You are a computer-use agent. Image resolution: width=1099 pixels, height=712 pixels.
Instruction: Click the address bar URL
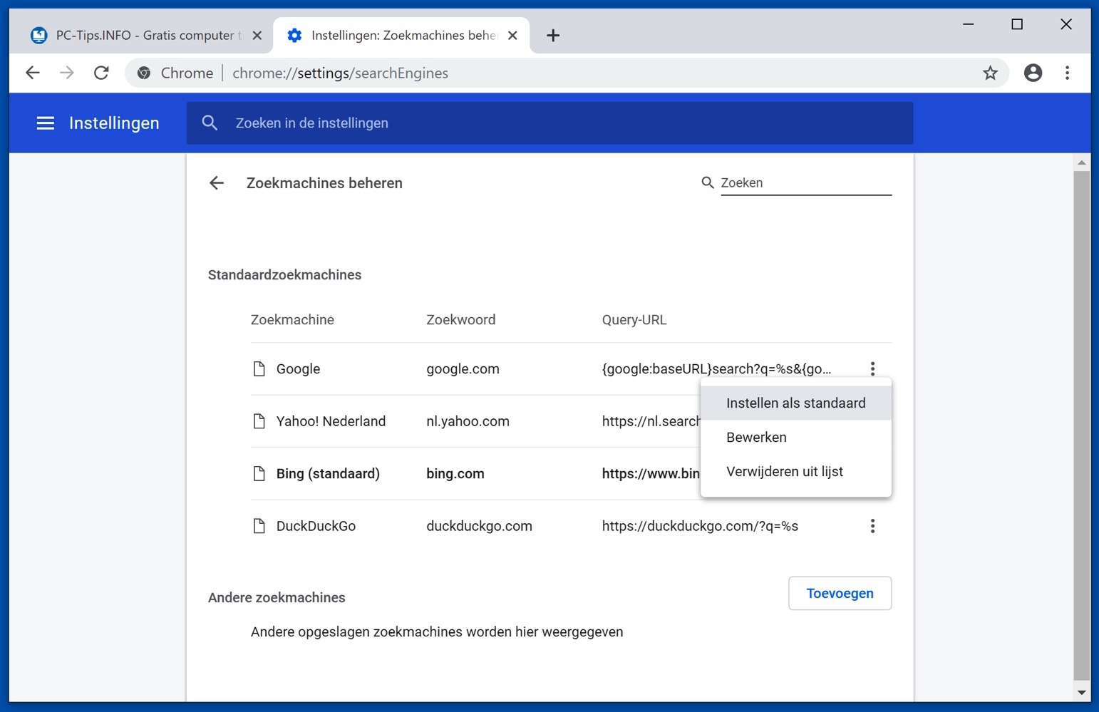pyautogui.click(x=340, y=73)
